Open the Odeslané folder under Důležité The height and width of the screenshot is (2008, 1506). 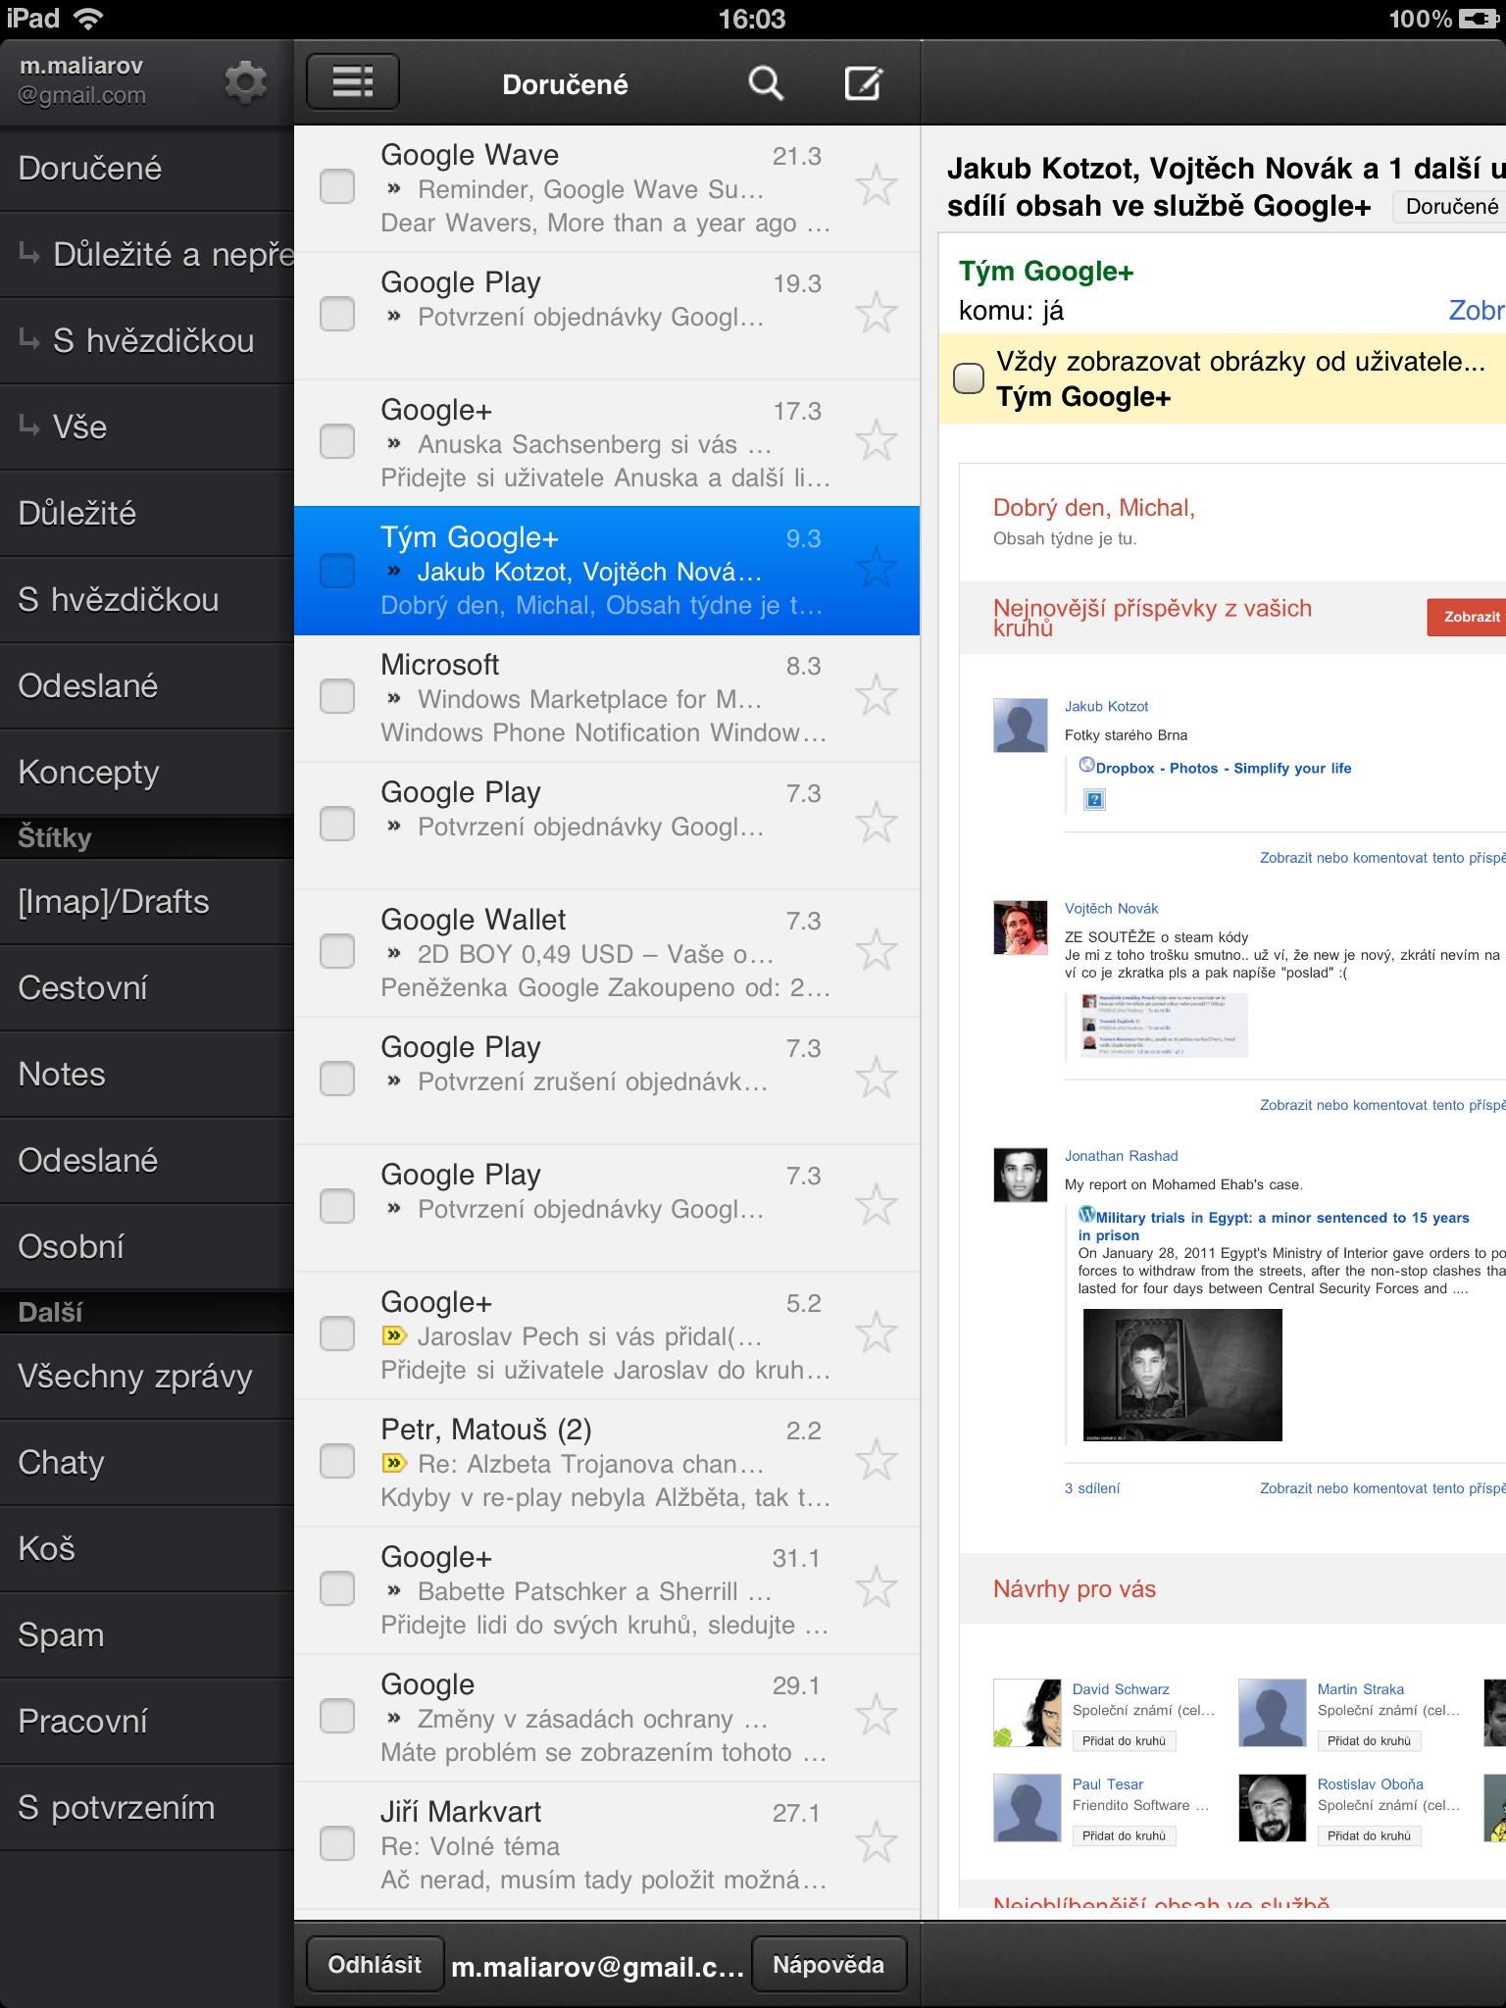[147, 686]
